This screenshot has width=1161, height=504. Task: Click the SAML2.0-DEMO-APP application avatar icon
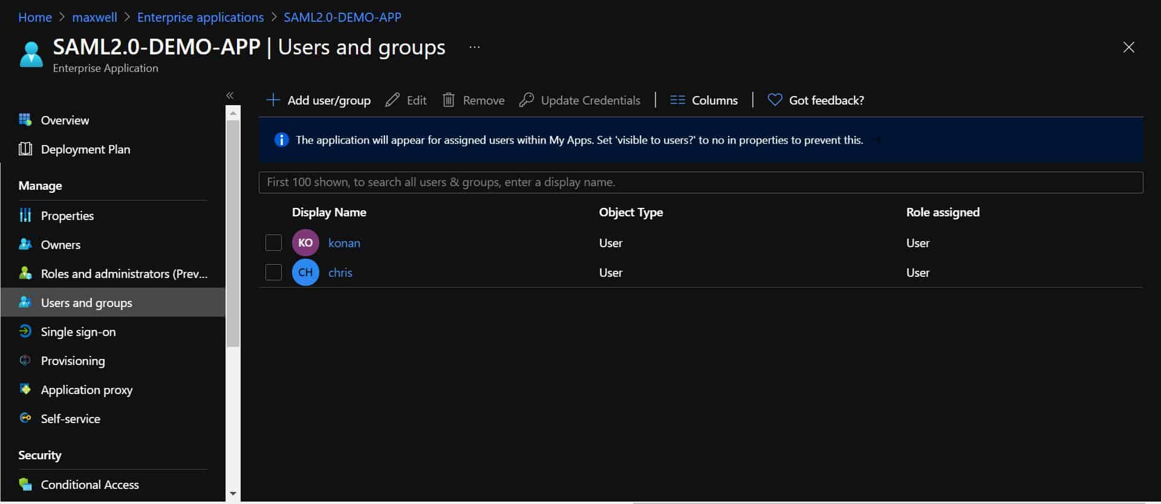(31, 54)
